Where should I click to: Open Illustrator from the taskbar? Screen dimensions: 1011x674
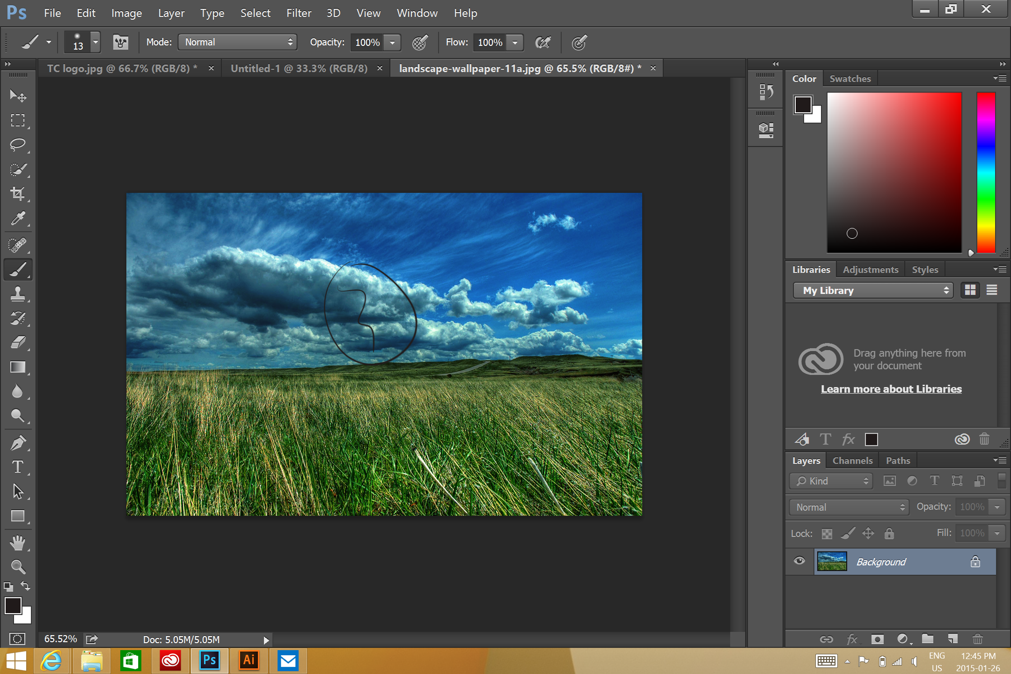(249, 660)
